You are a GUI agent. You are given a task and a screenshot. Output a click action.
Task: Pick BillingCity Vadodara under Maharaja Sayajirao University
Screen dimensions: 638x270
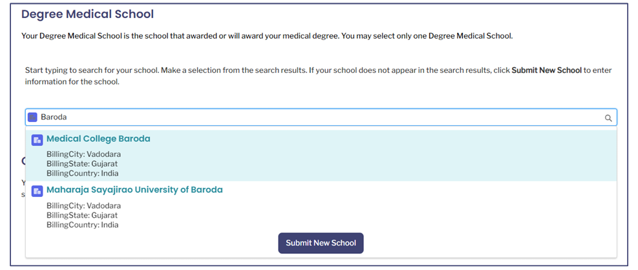(x=83, y=206)
